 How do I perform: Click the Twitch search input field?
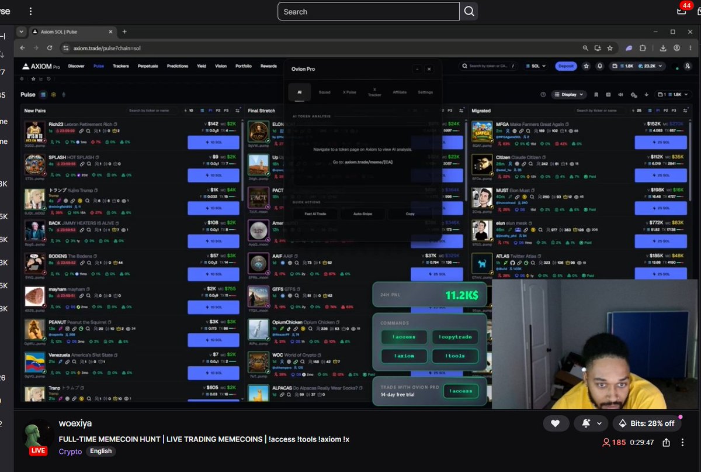click(x=369, y=11)
